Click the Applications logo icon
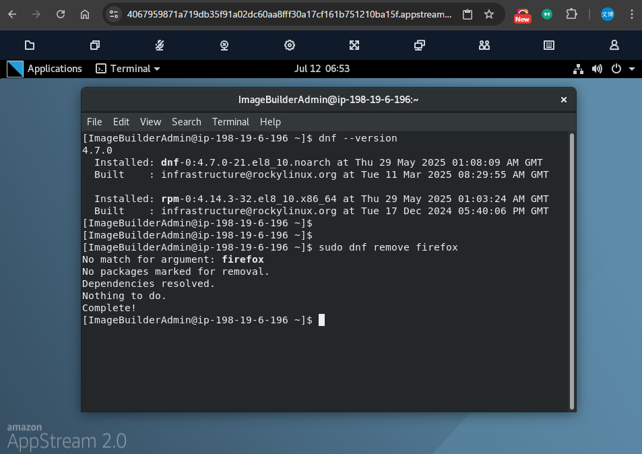Image resolution: width=642 pixels, height=454 pixels. pyautogui.click(x=15, y=69)
